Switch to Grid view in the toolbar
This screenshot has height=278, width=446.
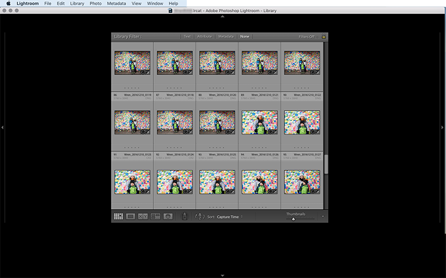click(x=118, y=216)
